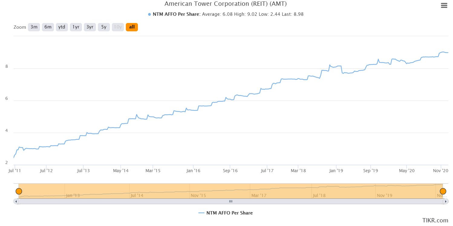Click the navigator scrollbar left arrow
This screenshot has width=453, height=226.
16,201
